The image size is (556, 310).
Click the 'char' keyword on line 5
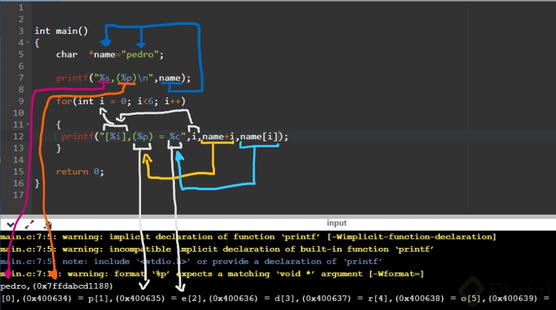click(66, 55)
